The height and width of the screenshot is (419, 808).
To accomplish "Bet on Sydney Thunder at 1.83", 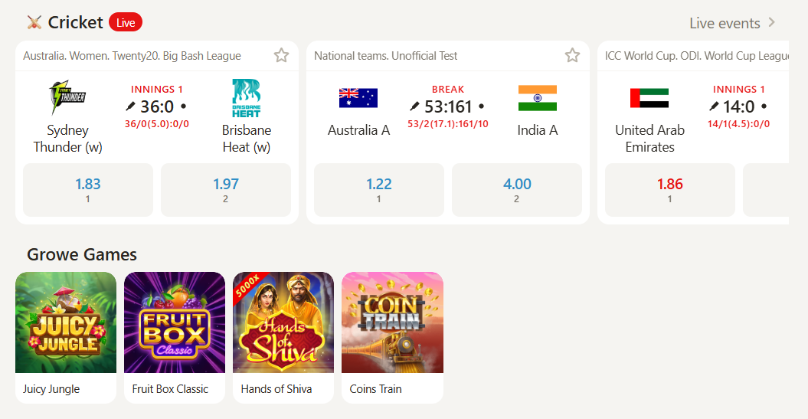I will (x=88, y=190).
